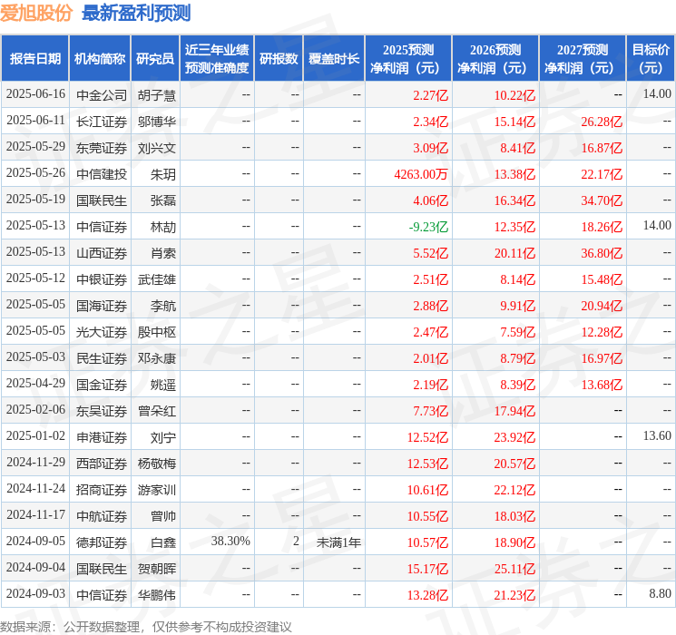The height and width of the screenshot is (635, 676).
Task: Select institution 中银证券
Action: point(102,279)
